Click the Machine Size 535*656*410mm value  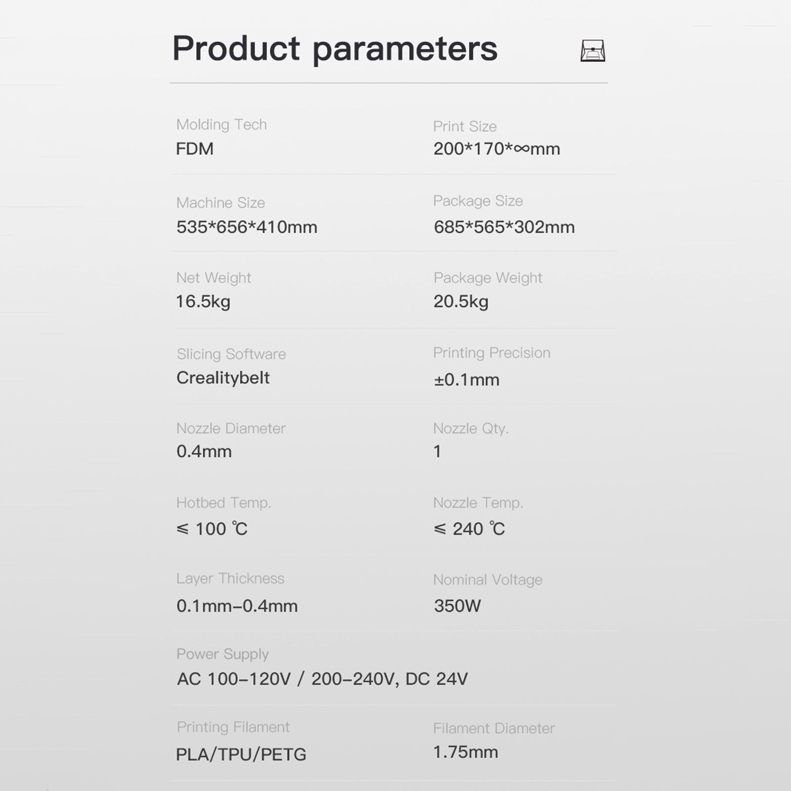point(247,227)
